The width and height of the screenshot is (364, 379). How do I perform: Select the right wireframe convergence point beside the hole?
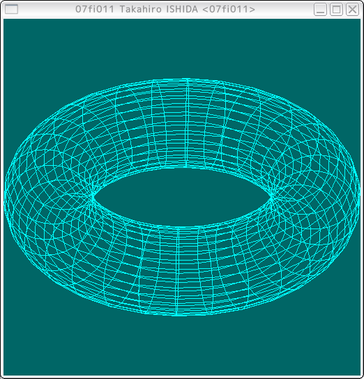(272, 195)
